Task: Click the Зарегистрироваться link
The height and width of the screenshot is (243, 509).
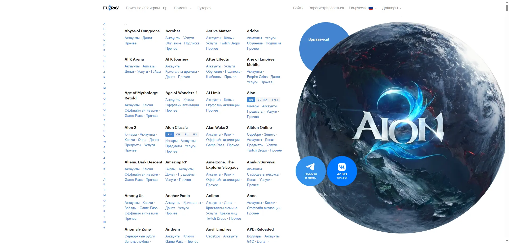Action: (326, 8)
